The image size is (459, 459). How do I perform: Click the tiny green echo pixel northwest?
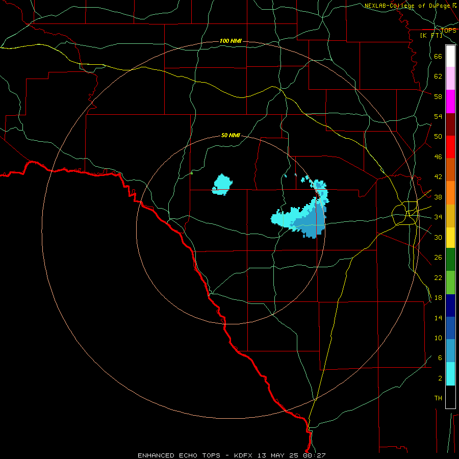[x=192, y=173]
